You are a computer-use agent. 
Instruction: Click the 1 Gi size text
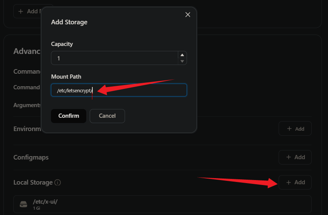[36, 208]
